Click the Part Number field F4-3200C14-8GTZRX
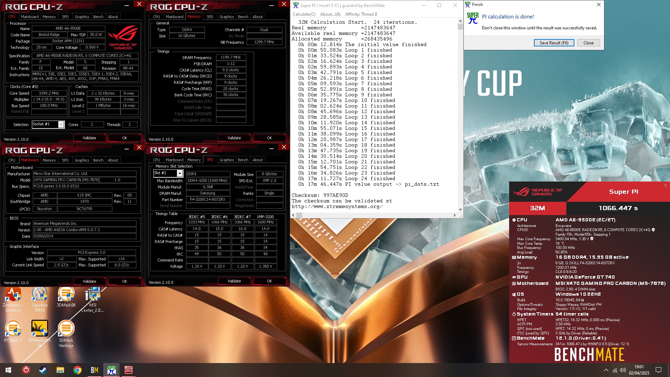670x377 pixels. coord(208,200)
